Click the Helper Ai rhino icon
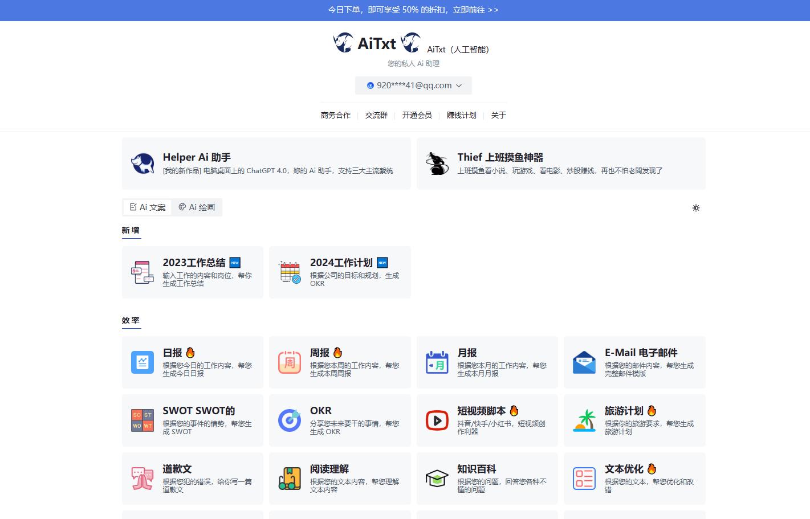810x519 pixels. [x=143, y=164]
